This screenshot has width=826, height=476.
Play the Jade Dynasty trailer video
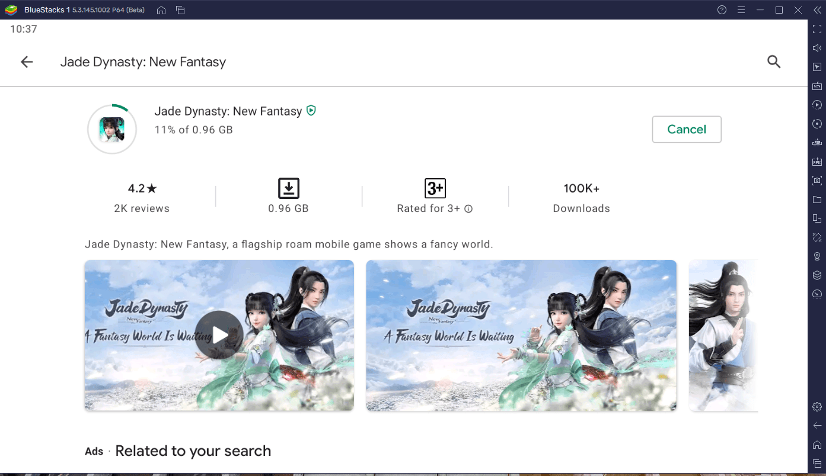pyautogui.click(x=219, y=335)
